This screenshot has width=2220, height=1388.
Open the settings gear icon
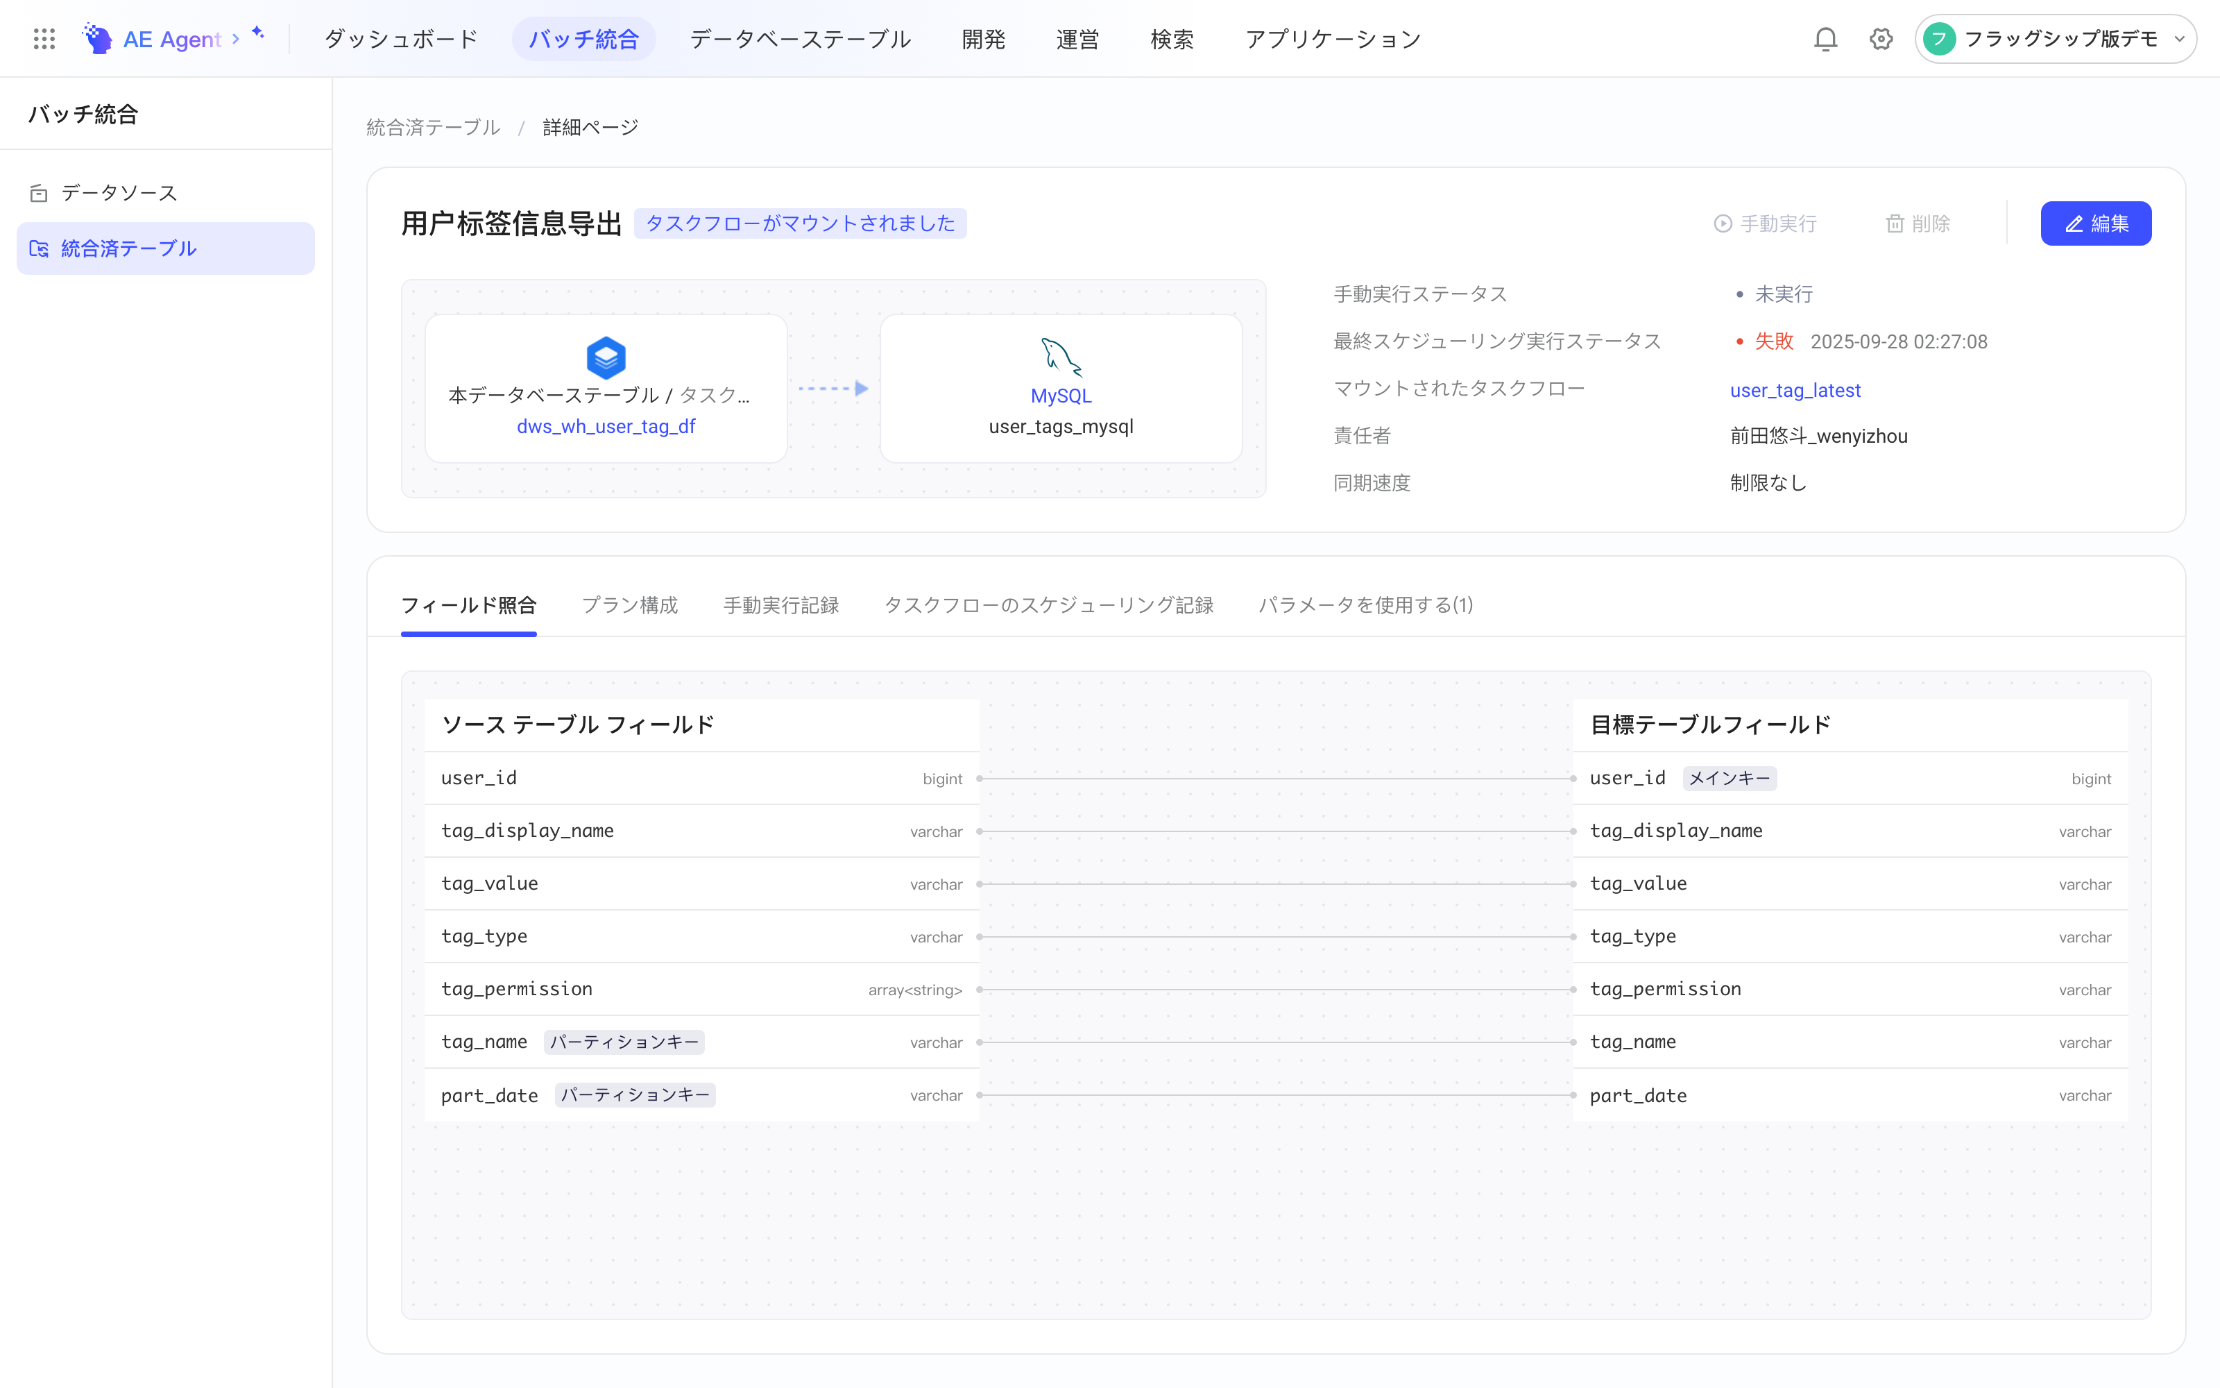(1881, 39)
